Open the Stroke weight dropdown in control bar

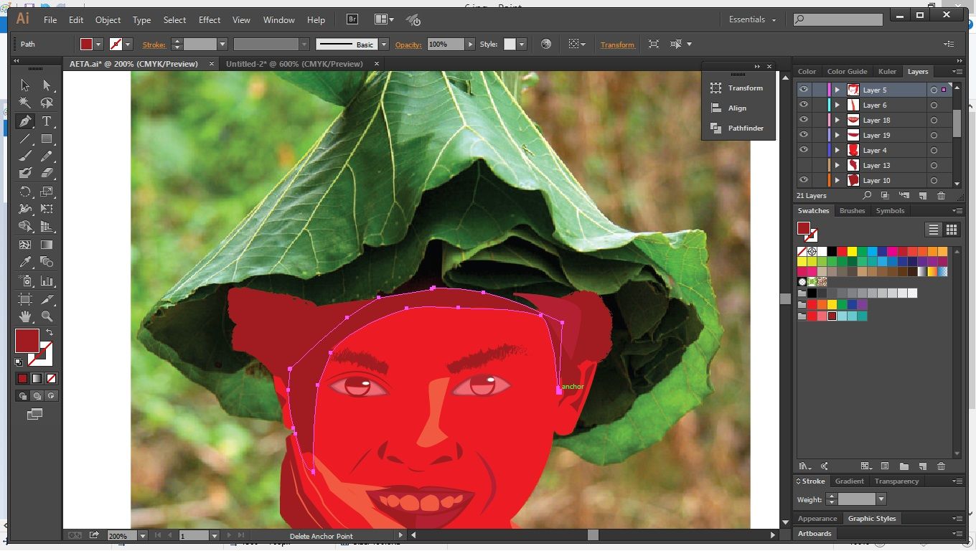222,44
